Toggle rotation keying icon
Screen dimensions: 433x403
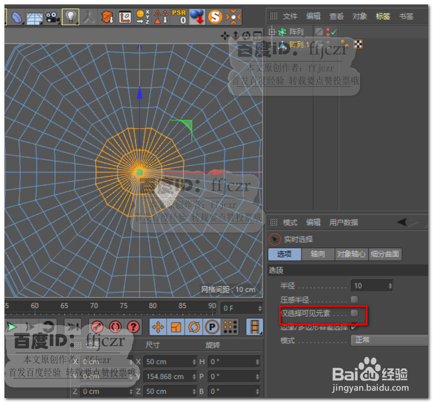(194, 327)
